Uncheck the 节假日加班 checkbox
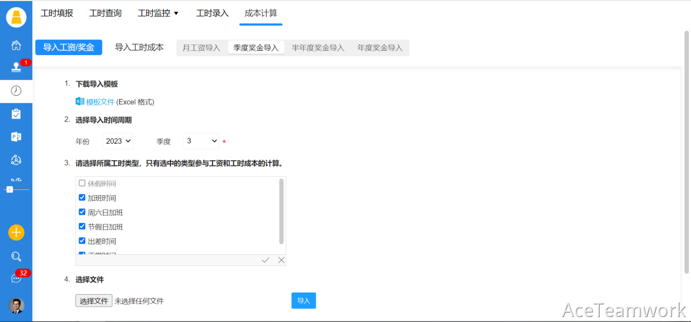This screenshot has width=691, height=322. pos(82,226)
